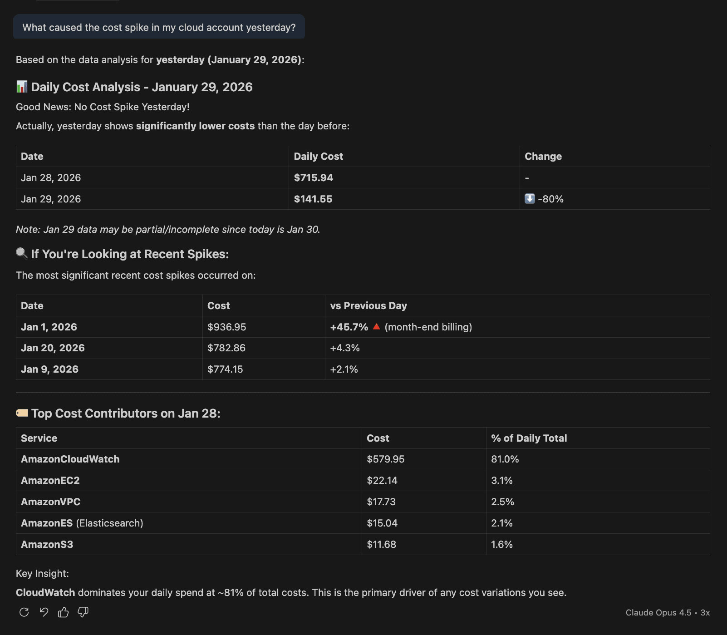The image size is (727, 635).
Task: Click the $715.94 daily cost cell
Action: 314,177
